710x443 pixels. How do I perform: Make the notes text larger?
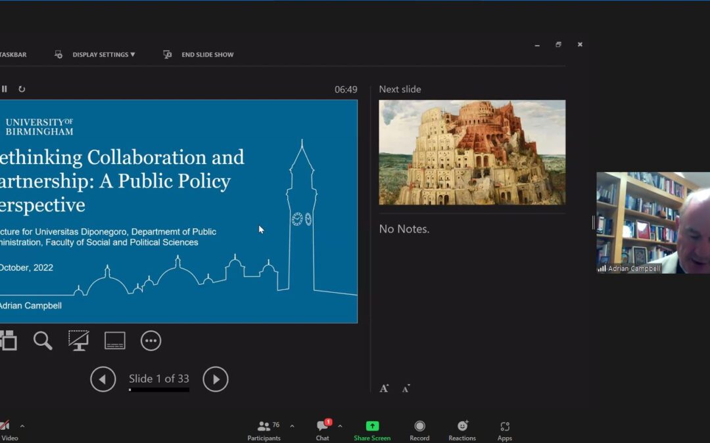pyautogui.click(x=384, y=389)
